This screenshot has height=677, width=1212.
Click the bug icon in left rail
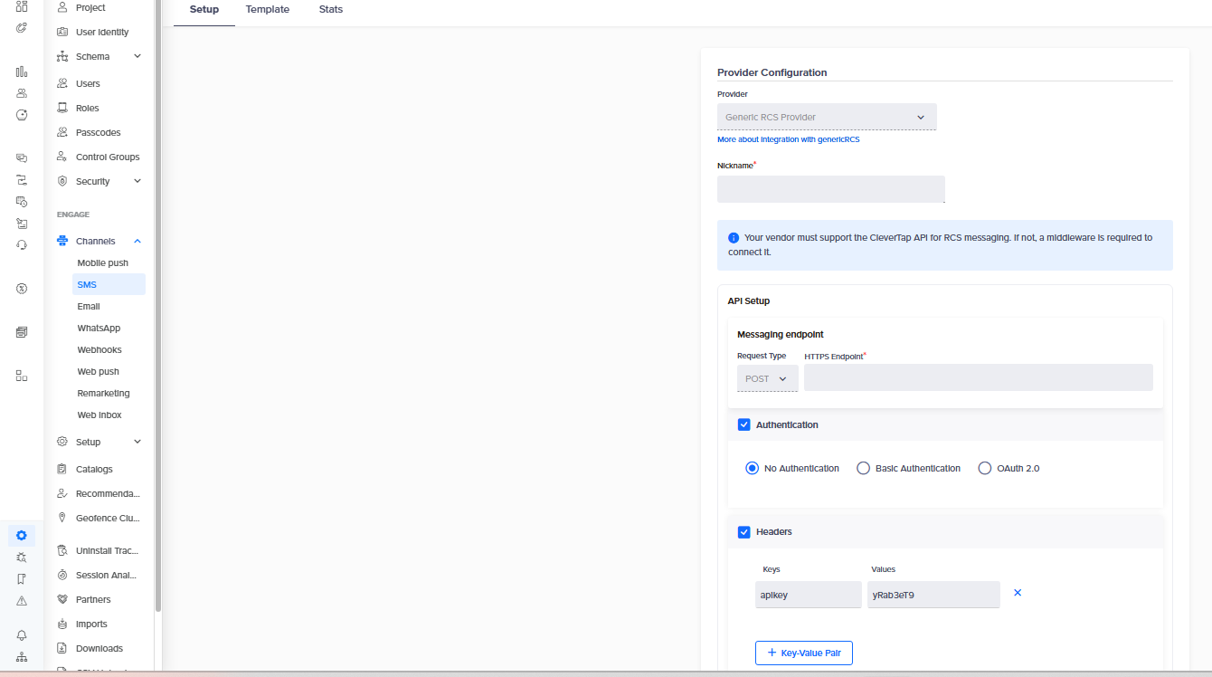click(x=22, y=558)
